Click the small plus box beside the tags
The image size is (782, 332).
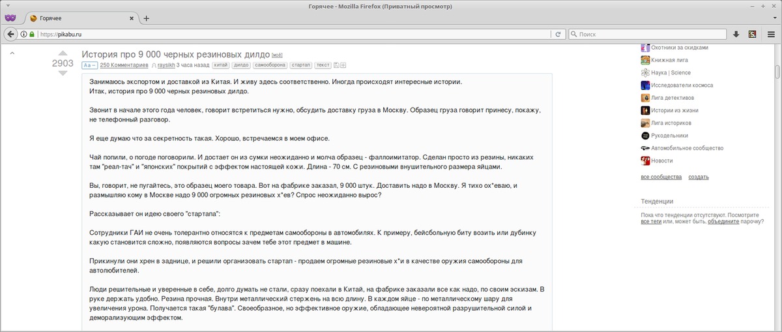[343, 65]
